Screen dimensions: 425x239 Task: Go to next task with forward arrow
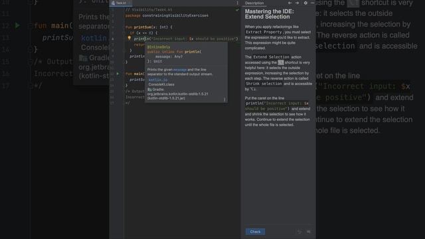click(x=297, y=3)
